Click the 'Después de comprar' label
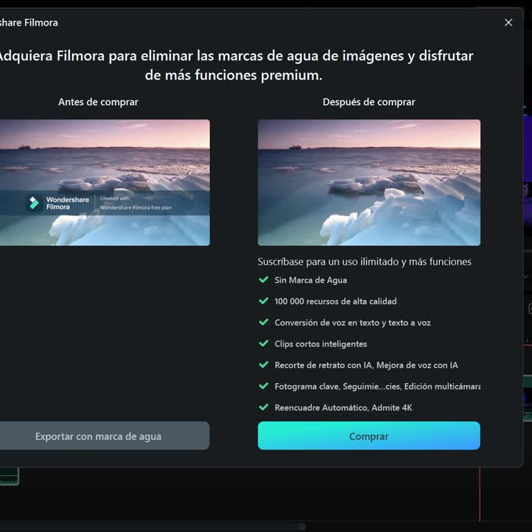This screenshot has height=532, width=532. click(369, 102)
